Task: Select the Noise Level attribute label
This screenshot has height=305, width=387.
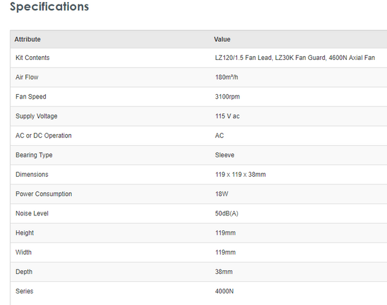Action: [31, 213]
